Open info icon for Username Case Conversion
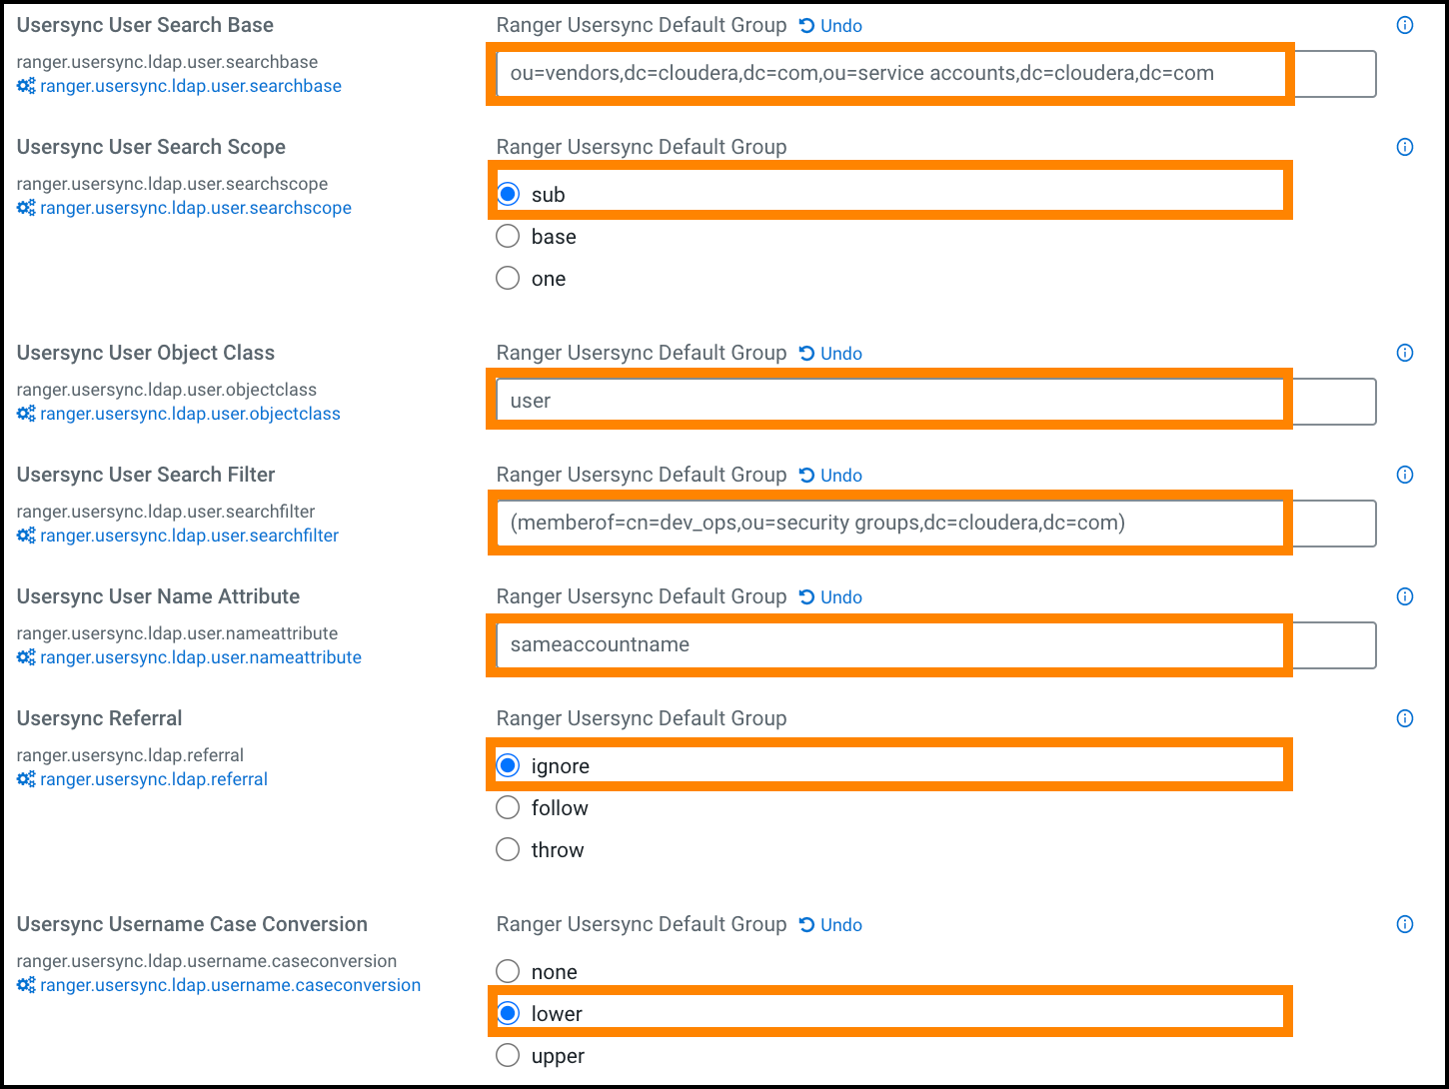 pyautogui.click(x=1404, y=925)
